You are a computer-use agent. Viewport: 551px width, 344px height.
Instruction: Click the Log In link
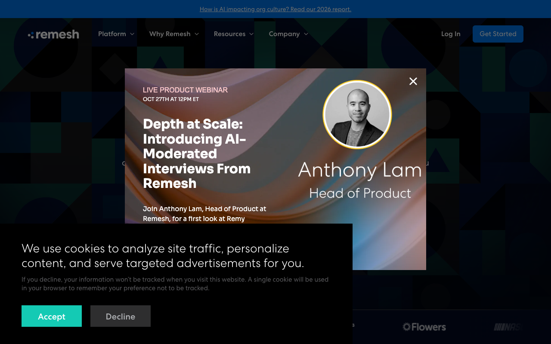[451, 34]
